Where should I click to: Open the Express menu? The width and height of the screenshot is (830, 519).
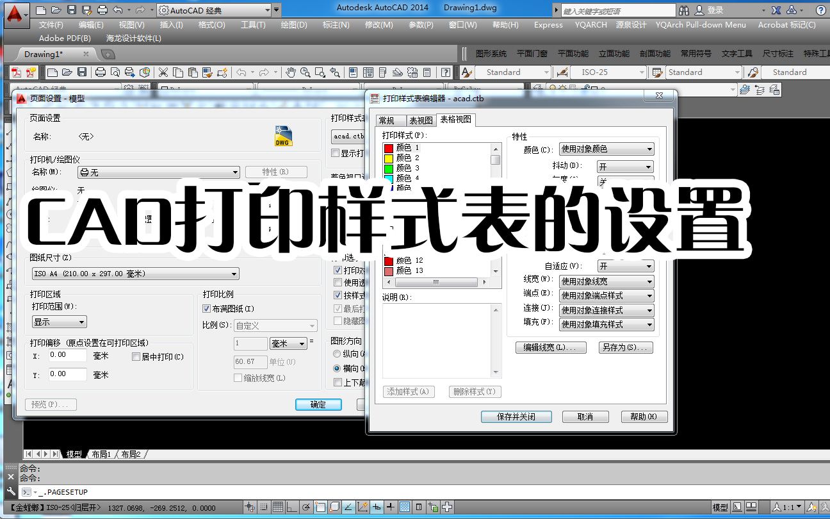coord(548,25)
